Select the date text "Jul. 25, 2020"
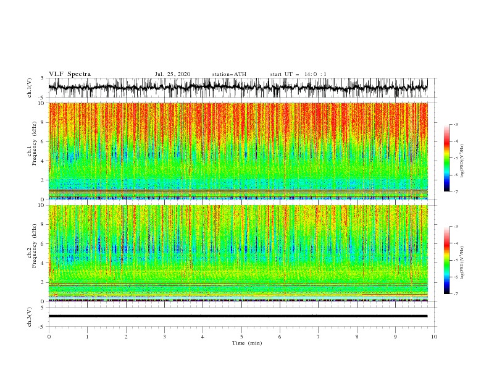The image size is (489, 378). point(172,74)
